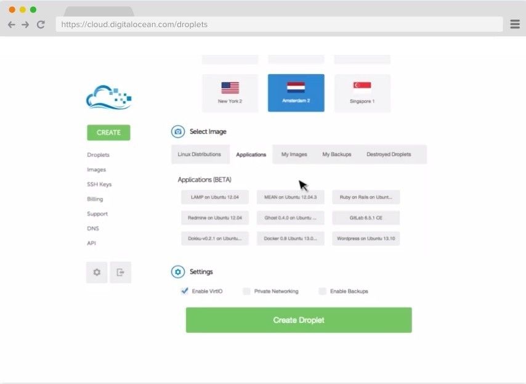Image resolution: width=526 pixels, height=384 pixels.
Task: Click the green CREATE button
Action: point(108,133)
